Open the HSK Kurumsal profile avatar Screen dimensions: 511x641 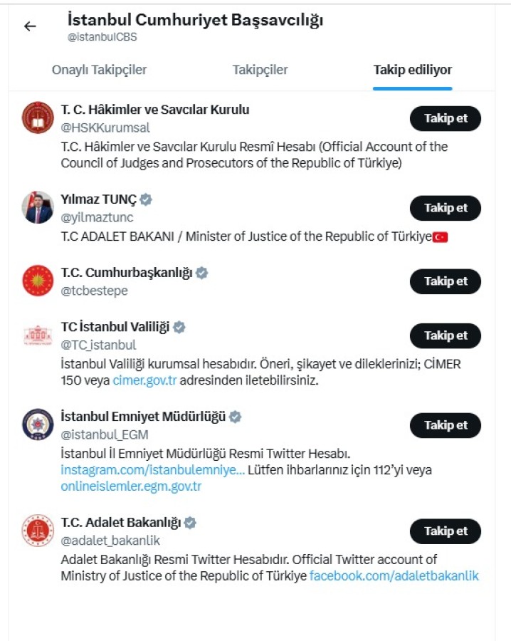tap(38, 118)
